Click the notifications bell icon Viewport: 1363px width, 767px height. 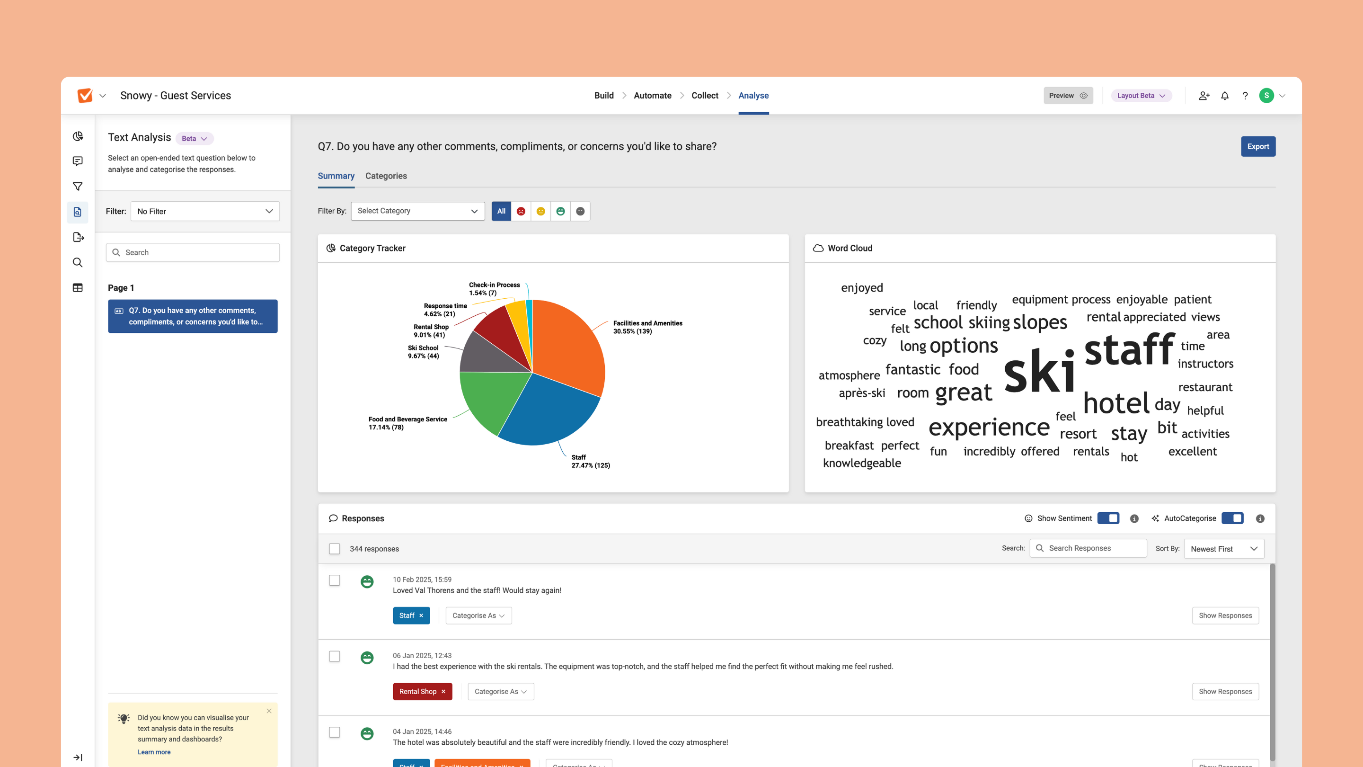[x=1224, y=96]
